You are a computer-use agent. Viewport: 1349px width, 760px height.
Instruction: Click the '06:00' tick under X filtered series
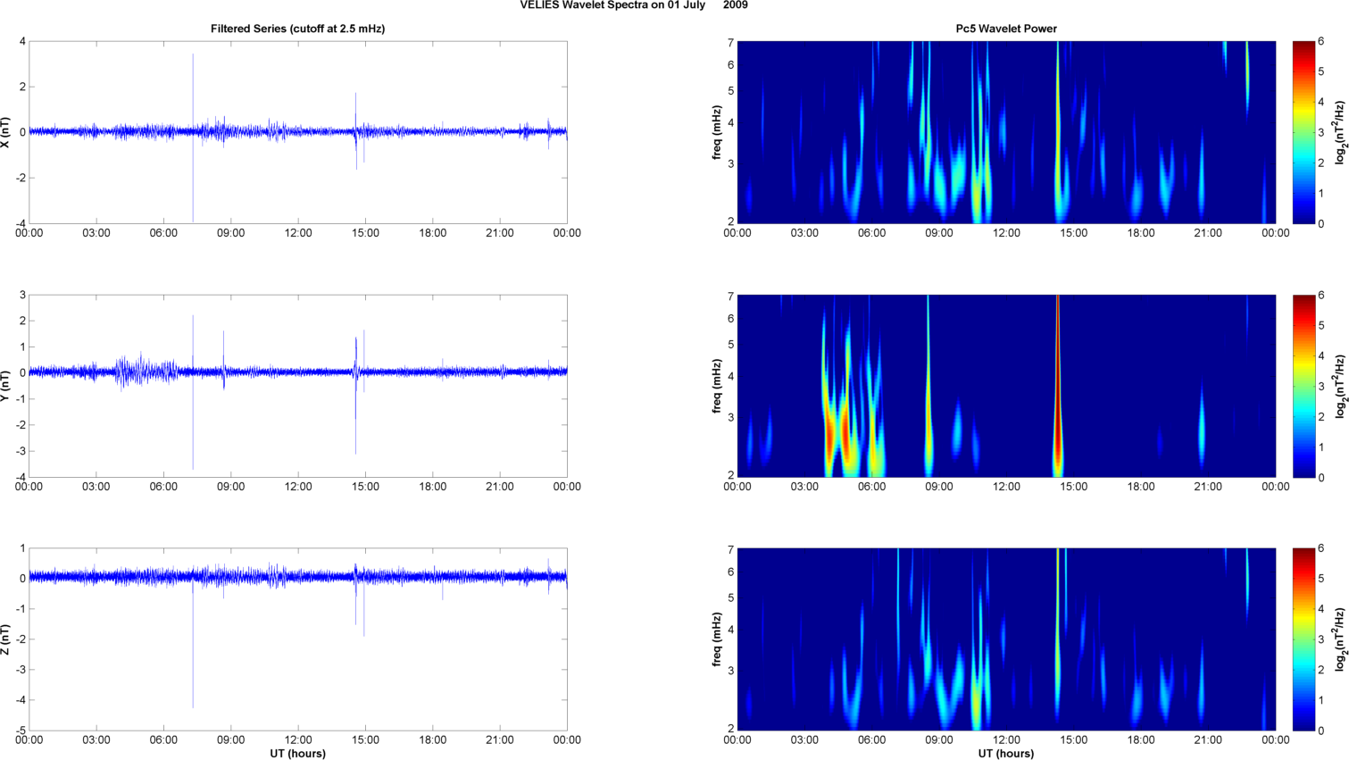pos(163,233)
